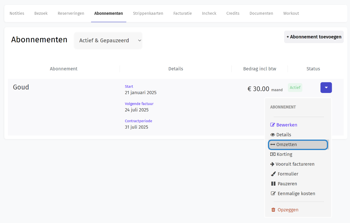350x223 pixels.
Task: Open the Strippenkaarten tab
Action: [148, 13]
